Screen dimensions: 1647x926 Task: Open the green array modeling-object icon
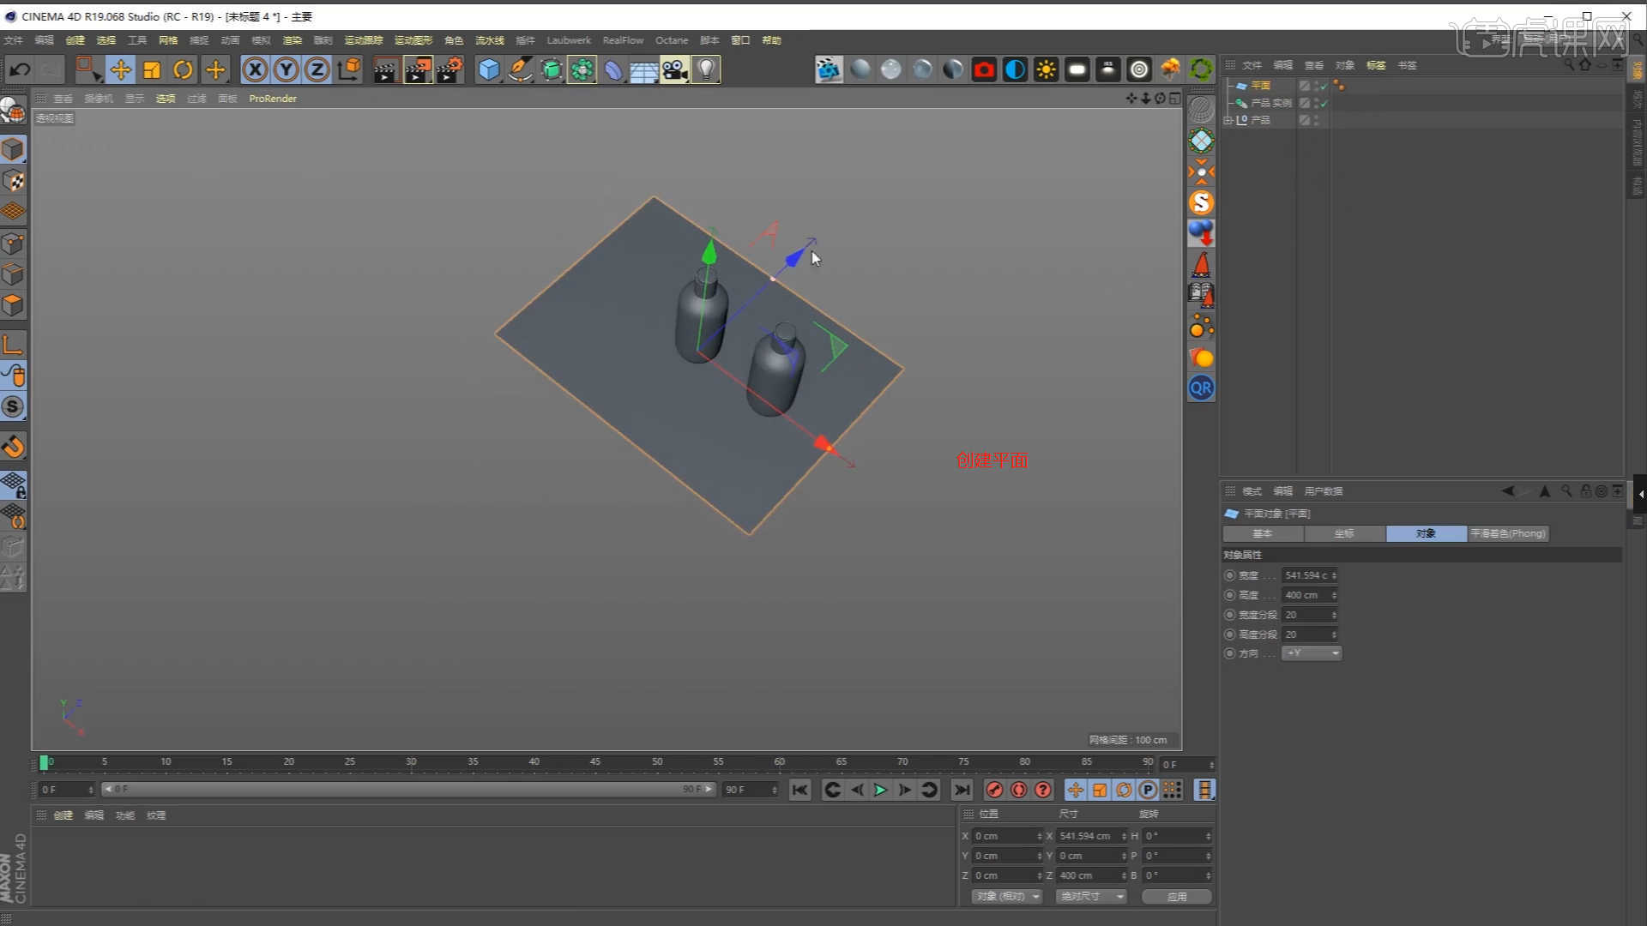pyautogui.click(x=582, y=69)
